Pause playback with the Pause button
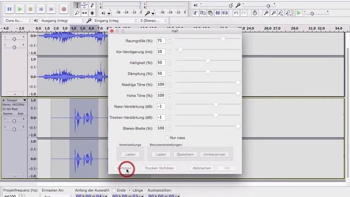This screenshot has height=197, width=350. point(9,9)
